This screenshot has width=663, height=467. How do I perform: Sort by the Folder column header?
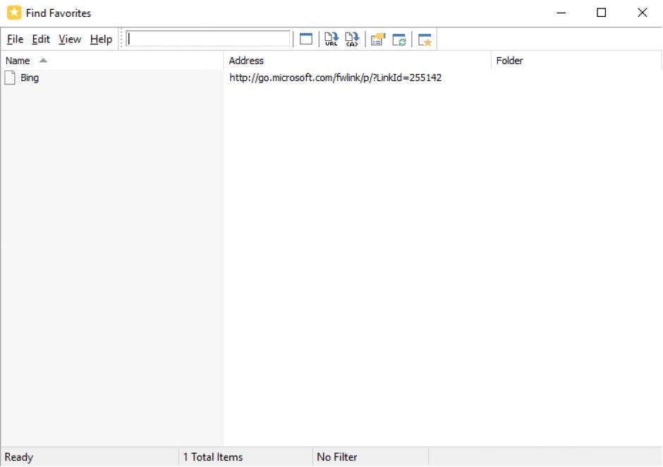[x=576, y=61]
